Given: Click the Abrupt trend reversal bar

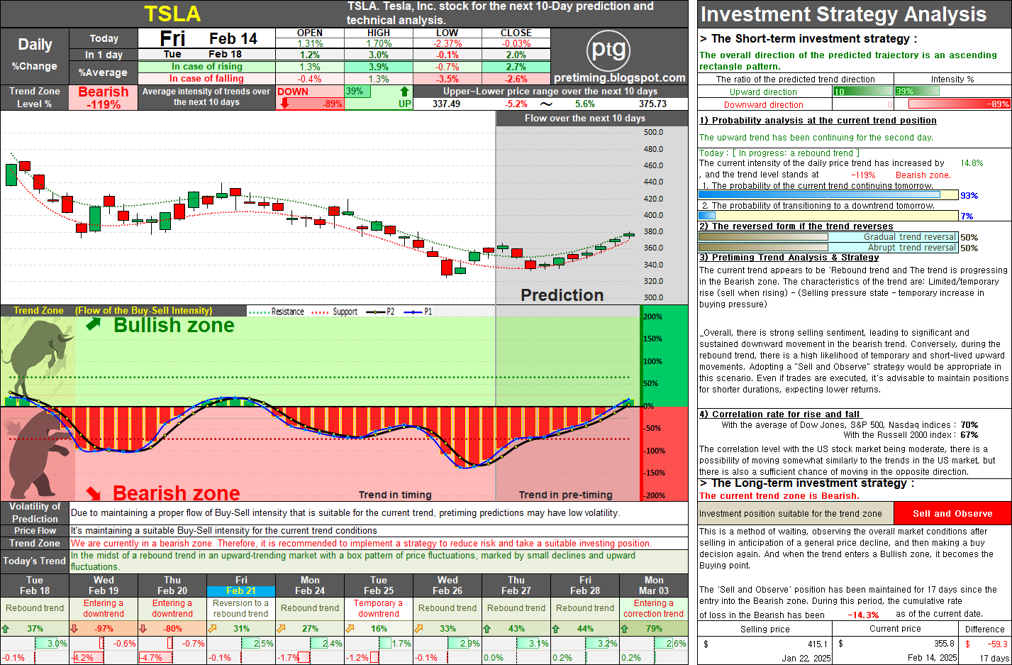Looking at the screenshot, I should coord(828,248).
